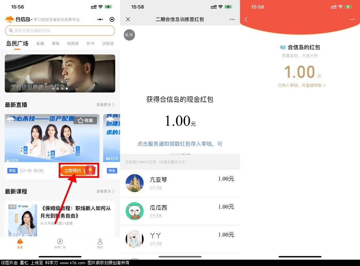Click the 合信岛 logo icon

pos(9,20)
